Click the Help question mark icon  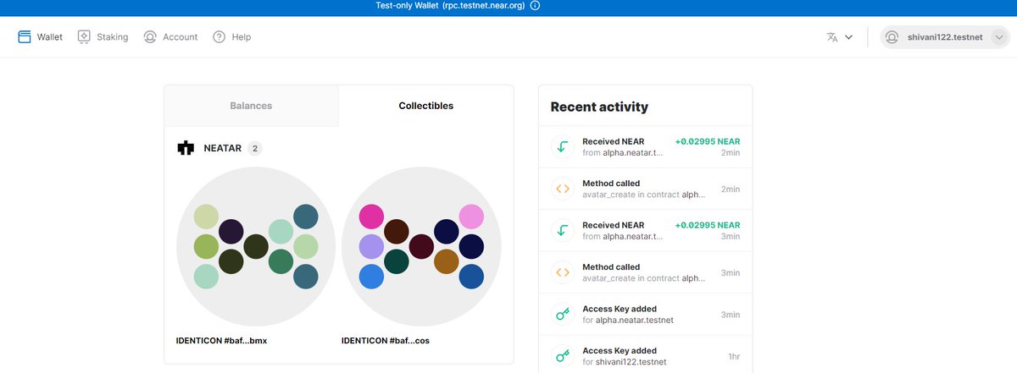point(219,37)
